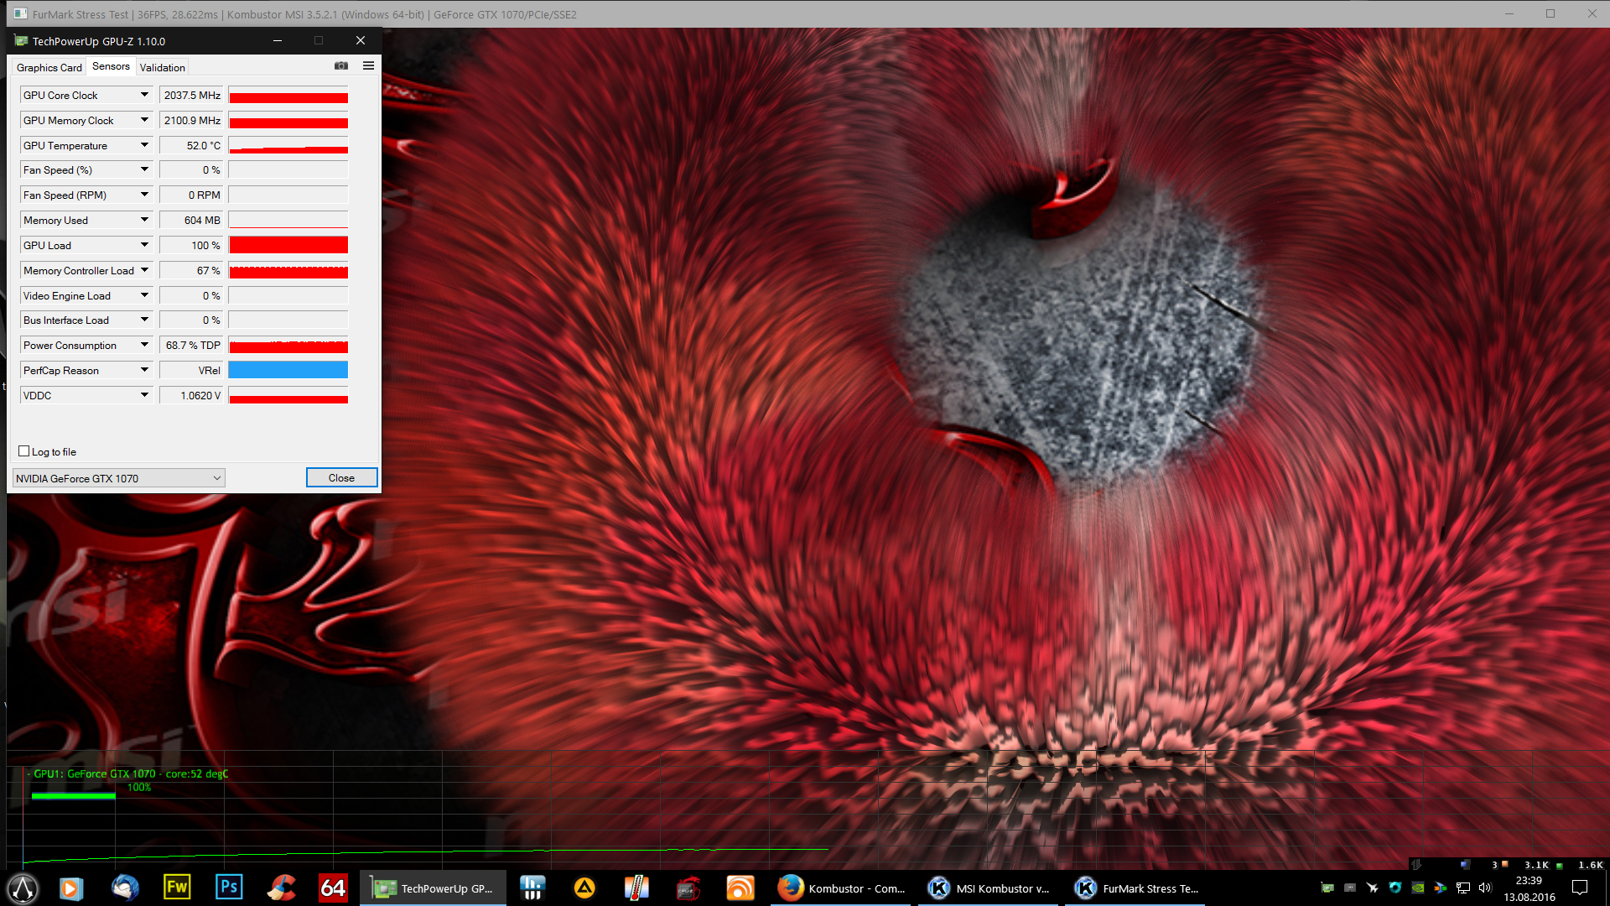Image resolution: width=1610 pixels, height=906 pixels.
Task: Launch Adobe Fireworks from the taskbar
Action: click(x=177, y=888)
